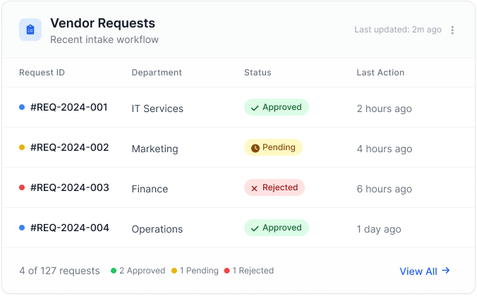Sort by the Status column header
The height and width of the screenshot is (296, 477).
[x=258, y=73]
